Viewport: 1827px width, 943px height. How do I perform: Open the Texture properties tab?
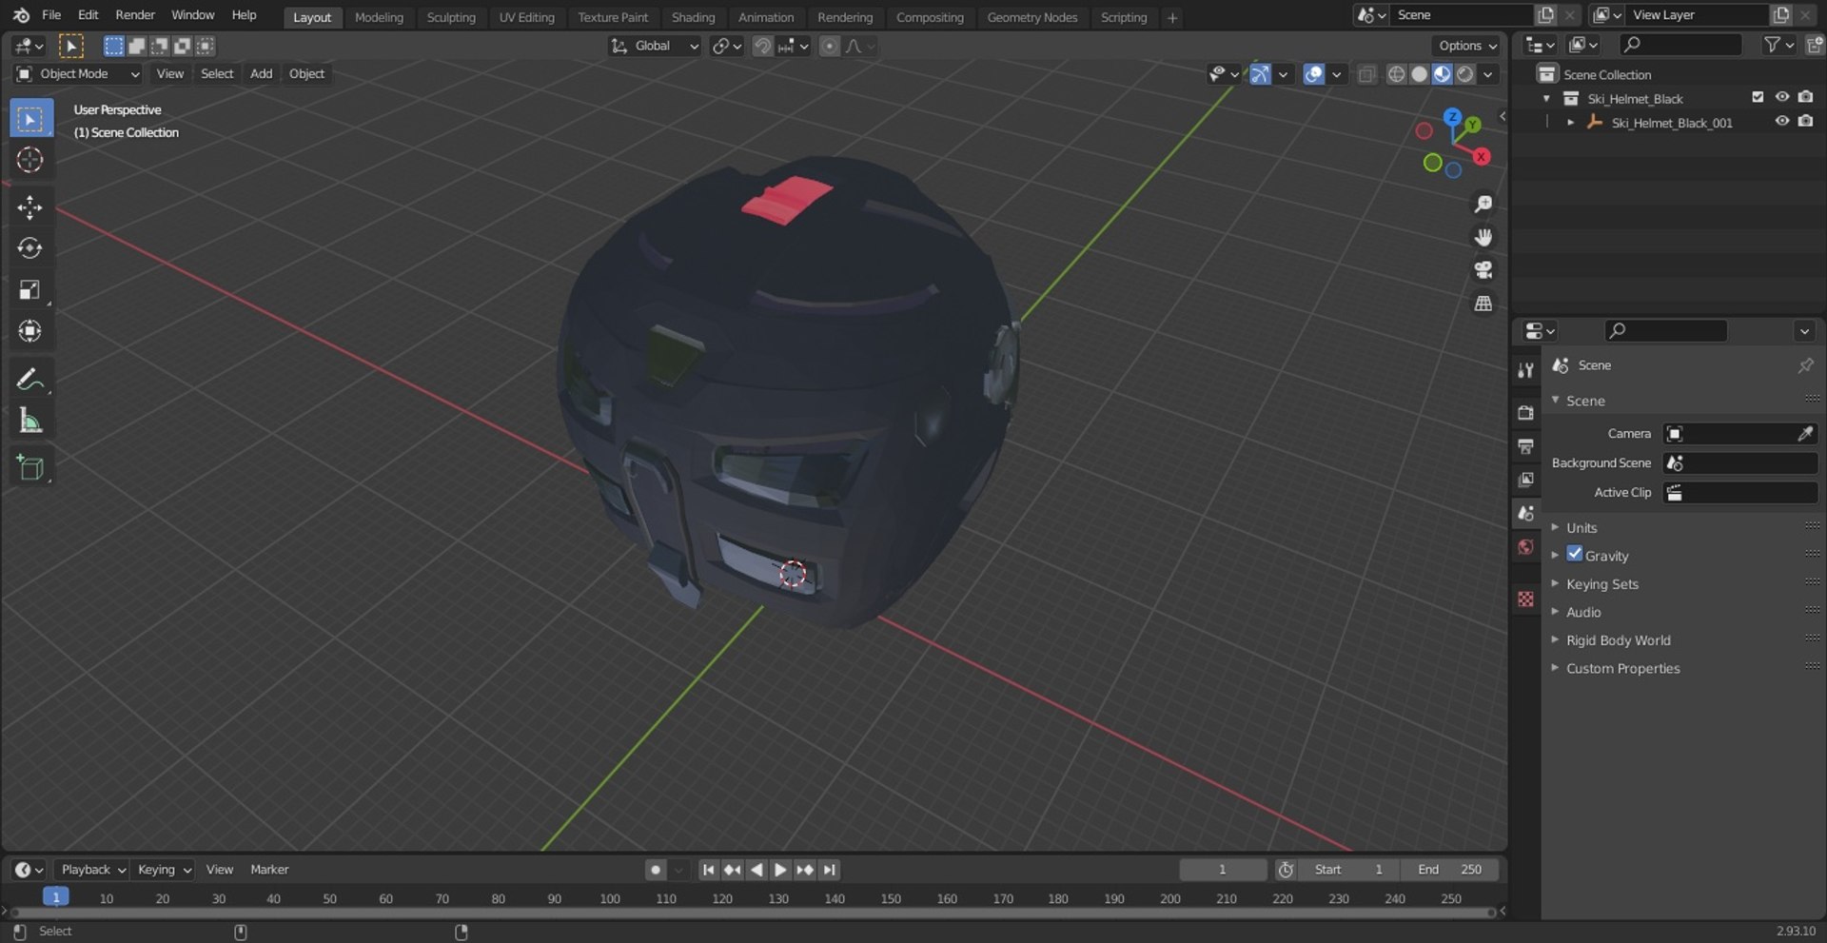(x=1525, y=599)
